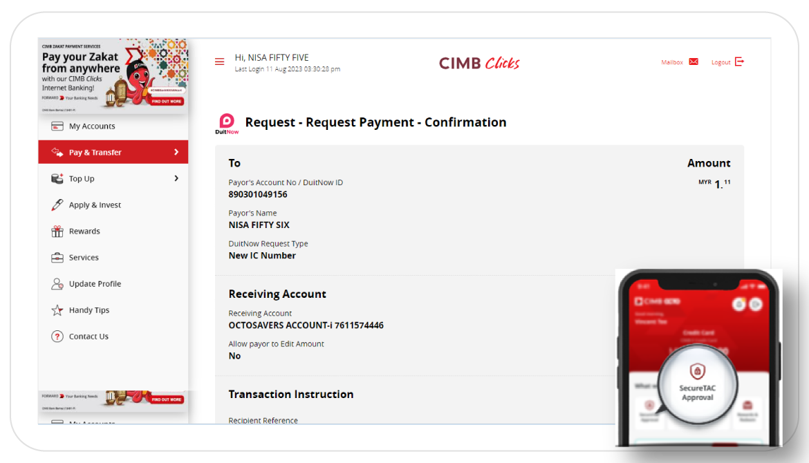809x463 pixels.
Task: Expand the Pay & Transfer chevron
Action: [x=176, y=152]
